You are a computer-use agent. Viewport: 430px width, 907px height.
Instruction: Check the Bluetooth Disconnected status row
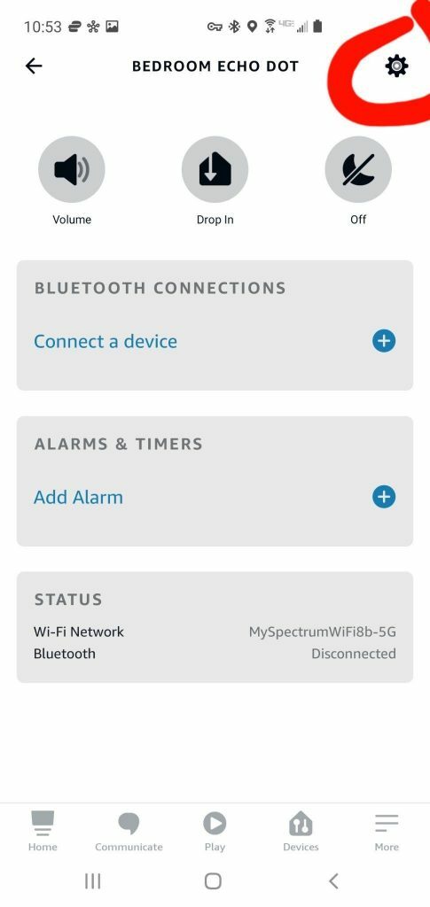[215, 654]
